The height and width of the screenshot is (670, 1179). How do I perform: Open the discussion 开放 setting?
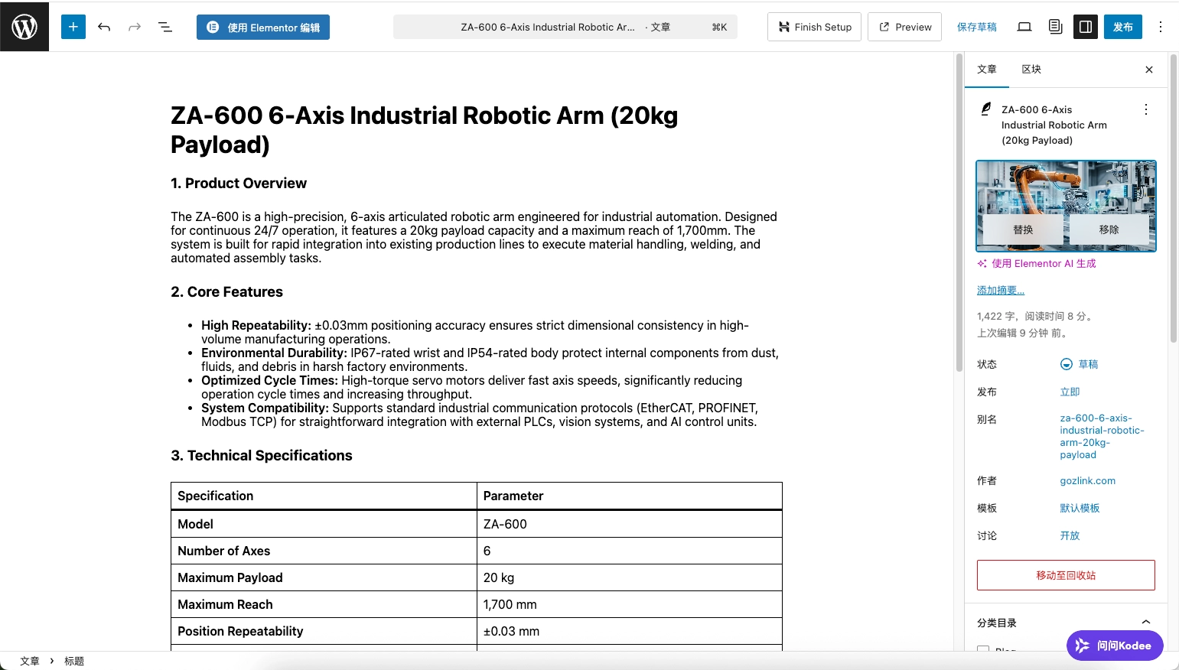[x=1070, y=535]
